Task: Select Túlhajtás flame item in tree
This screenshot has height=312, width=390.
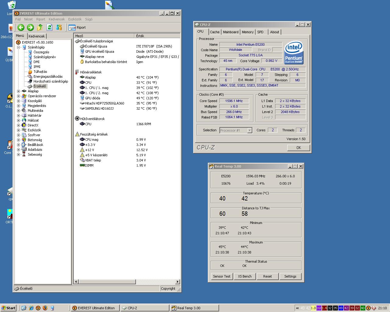Action: click(40, 72)
